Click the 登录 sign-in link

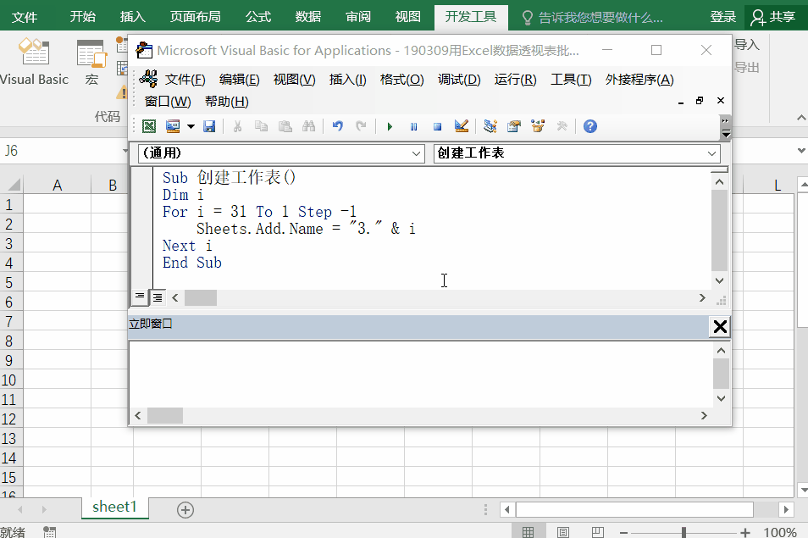(x=723, y=17)
